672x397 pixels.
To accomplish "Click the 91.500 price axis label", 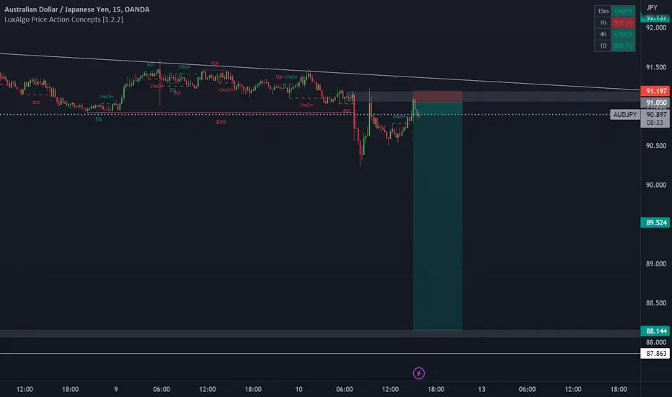I will (x=655, y=67).
